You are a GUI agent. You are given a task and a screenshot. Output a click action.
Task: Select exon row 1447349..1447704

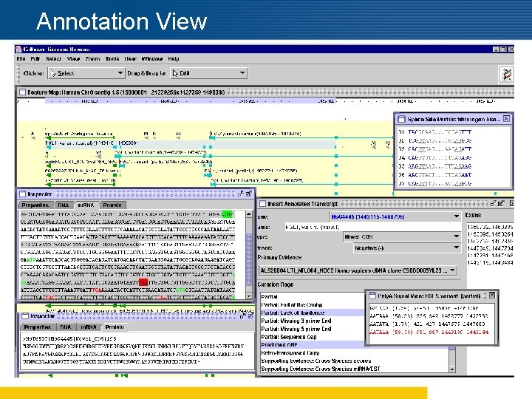coord(491,248)
